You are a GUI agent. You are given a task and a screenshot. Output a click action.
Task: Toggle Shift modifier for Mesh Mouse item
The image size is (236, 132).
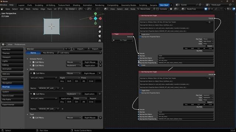69,81
